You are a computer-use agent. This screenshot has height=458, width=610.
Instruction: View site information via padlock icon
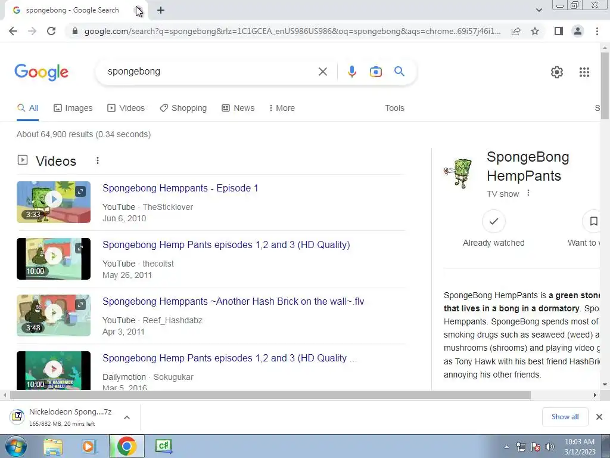[75, 31]
